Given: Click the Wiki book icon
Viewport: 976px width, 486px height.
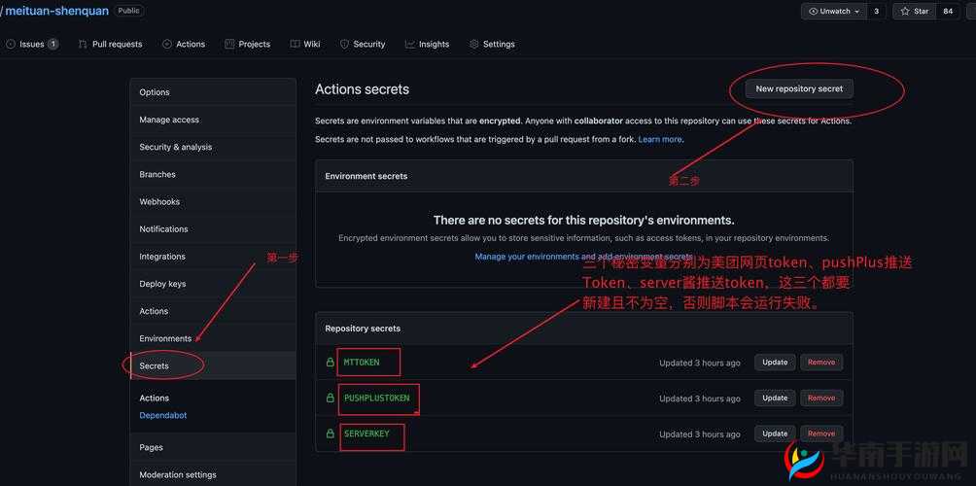Looking at the screenshot, I should (295, 44).
